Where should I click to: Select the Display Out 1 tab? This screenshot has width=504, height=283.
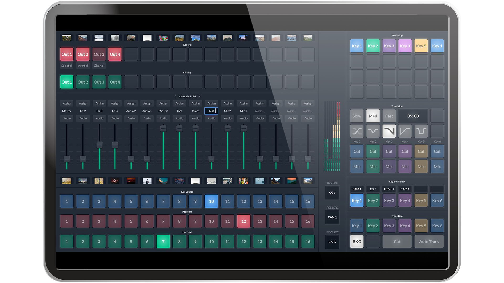tap(67, 82)
